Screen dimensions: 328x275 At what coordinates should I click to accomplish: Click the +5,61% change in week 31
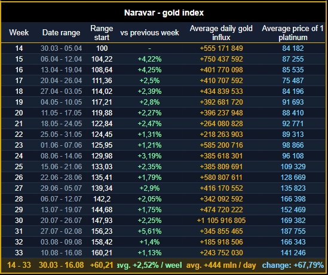pyautogui.click(x=149, y=231)
